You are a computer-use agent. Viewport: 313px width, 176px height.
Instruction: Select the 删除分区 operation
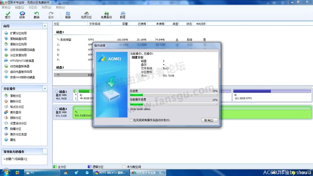[x=13, y=101]
